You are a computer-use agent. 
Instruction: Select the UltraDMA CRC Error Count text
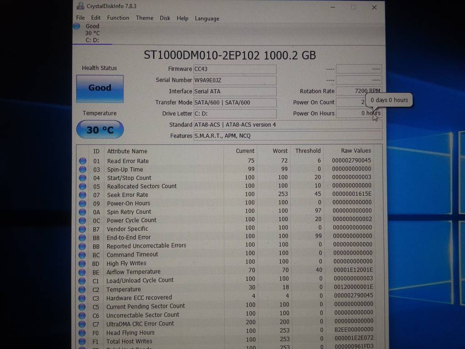point(140,324)
